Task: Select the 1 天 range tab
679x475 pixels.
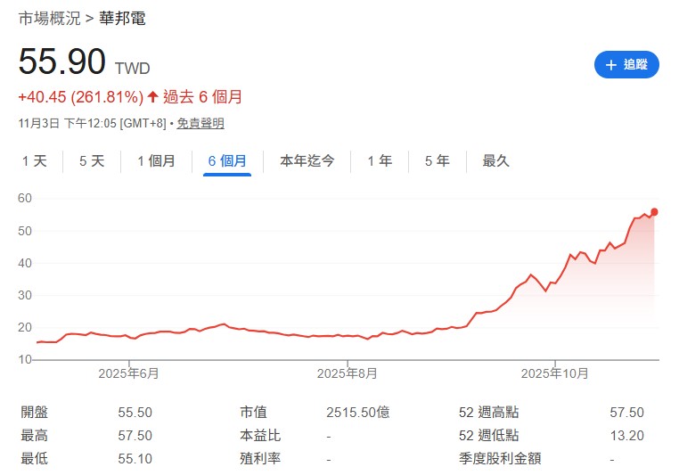Action: click(x=35, y=161)
